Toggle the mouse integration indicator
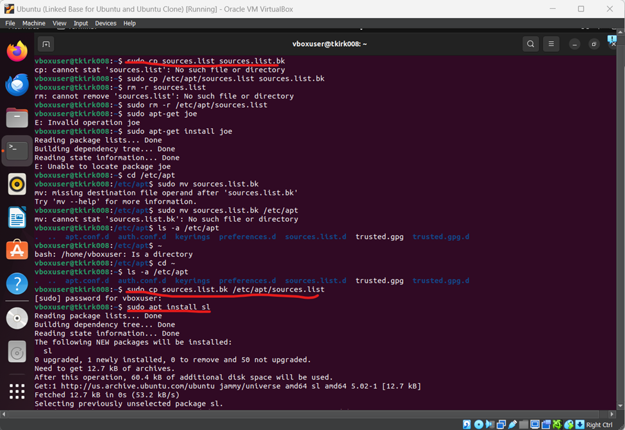 coord(569,424)
